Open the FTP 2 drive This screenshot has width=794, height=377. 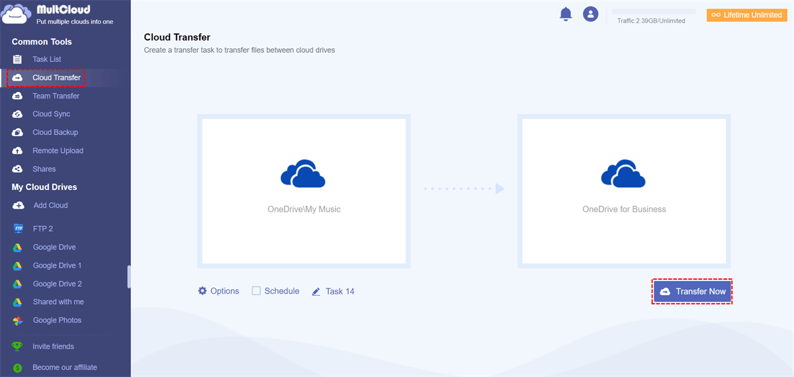coord(43,229)
